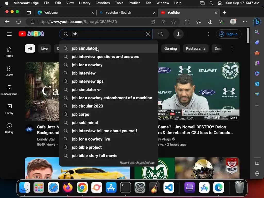Open Edge profile avatar
This screenshot has width=264, height=198.
[x=233, y=22]
